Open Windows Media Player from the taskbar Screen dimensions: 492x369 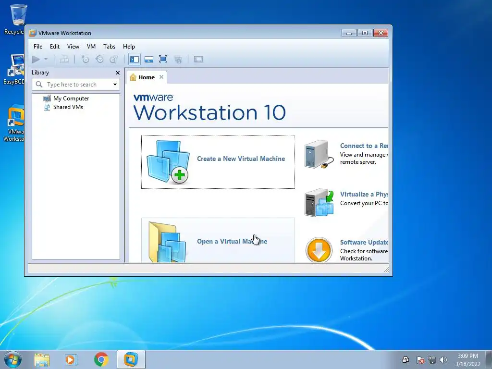(x=71, y=359)
